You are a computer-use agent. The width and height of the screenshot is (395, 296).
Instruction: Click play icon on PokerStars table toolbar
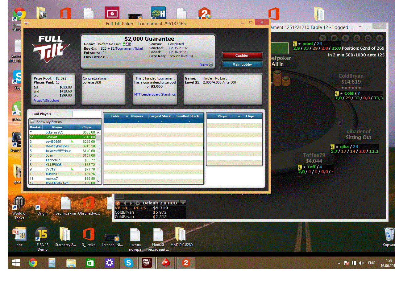point(346,38)
